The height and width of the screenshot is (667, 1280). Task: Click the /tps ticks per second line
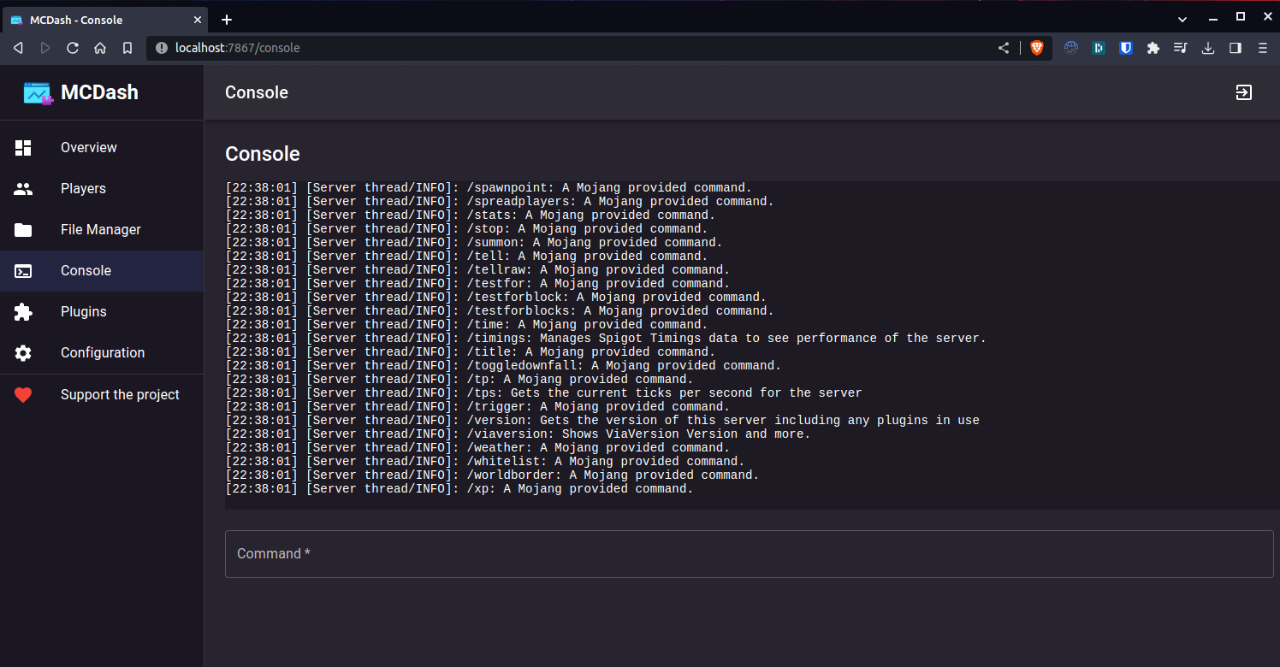pyautogui.click(x=543, y=393)
